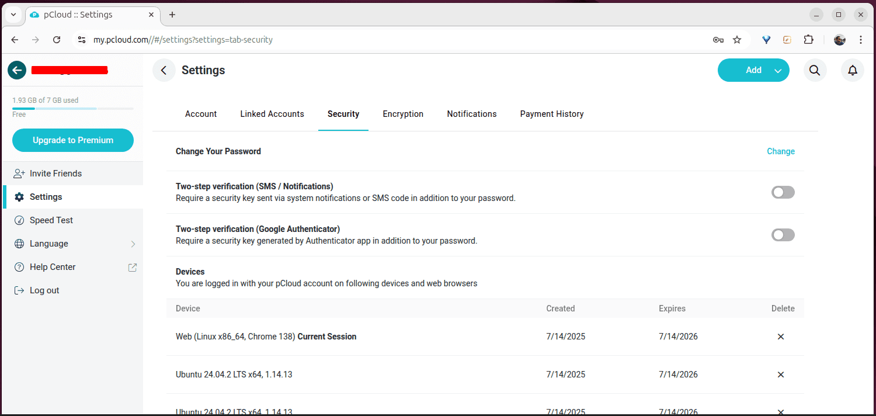The image size is (876, 416).
Task: Enable two-step verification via SMS / Notifications
Action: [783, 192]
